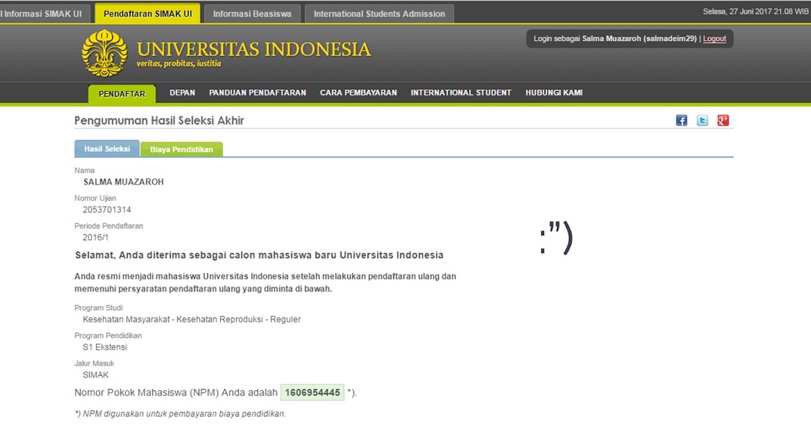Open the HUBUNGI KAMI page
Viewport: 811px width, 426px height.
[x=554, y=93]
